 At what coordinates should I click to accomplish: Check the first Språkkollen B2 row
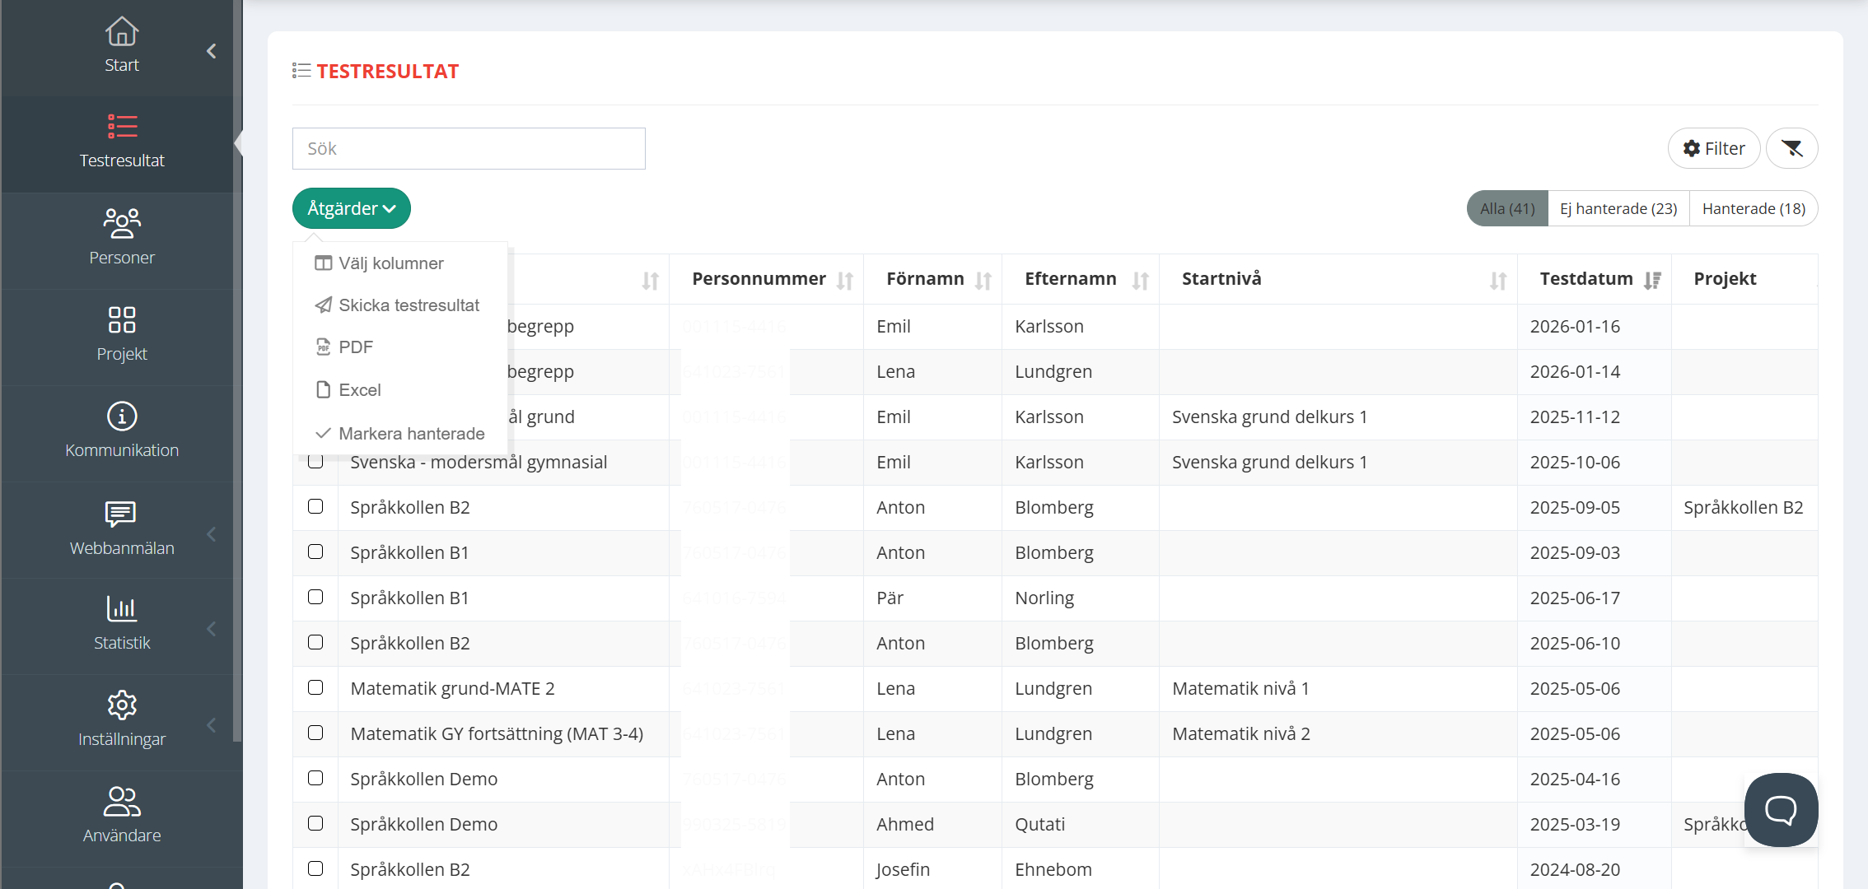pos(315,507)
